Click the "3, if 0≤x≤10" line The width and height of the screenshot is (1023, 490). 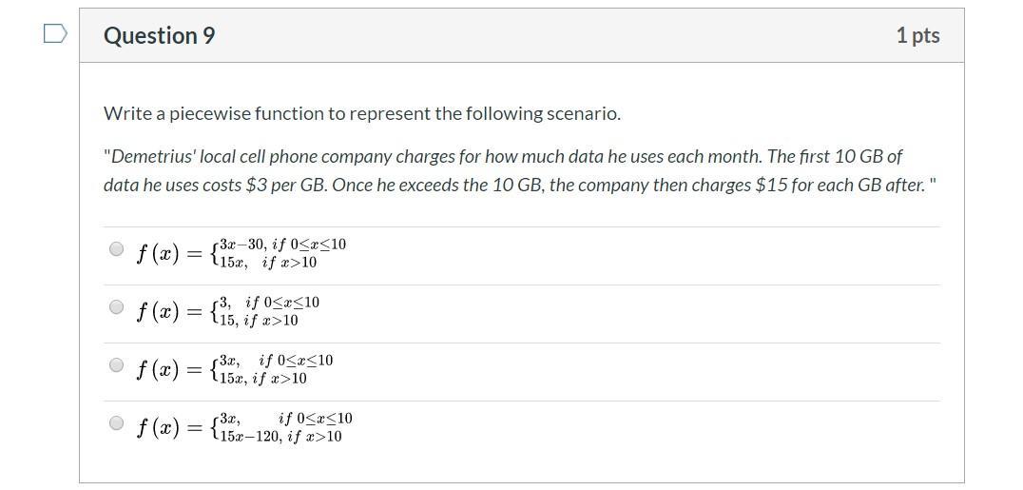pyautogui.click(x=269, y=303)
